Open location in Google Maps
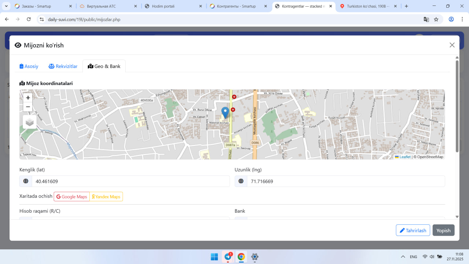Screen dimensions: 469x264 click(x=72, y=197)
